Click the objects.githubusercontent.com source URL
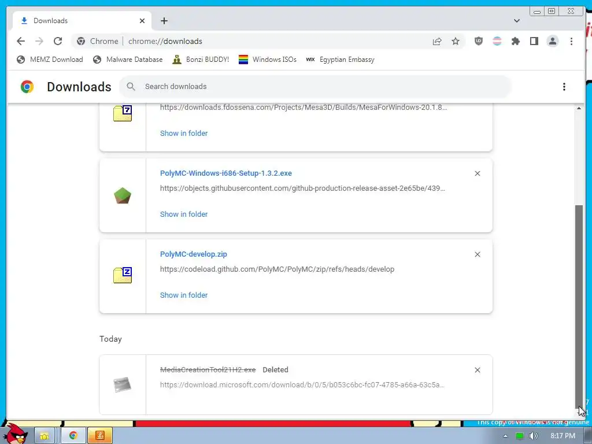 coord(302,188)
